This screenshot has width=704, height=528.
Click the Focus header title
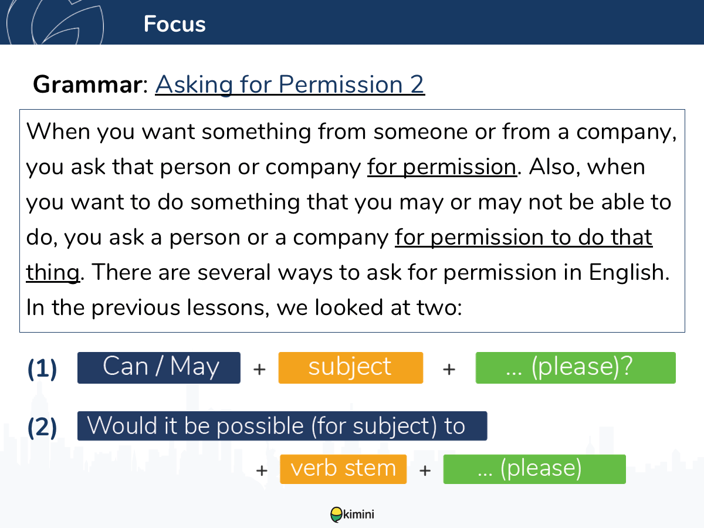tap(174, 24)
